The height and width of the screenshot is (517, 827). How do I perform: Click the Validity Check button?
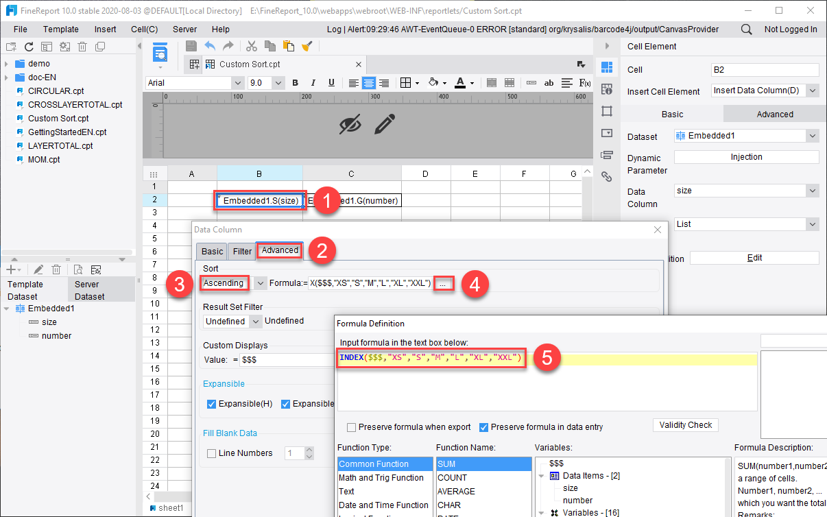coord(685,424)
